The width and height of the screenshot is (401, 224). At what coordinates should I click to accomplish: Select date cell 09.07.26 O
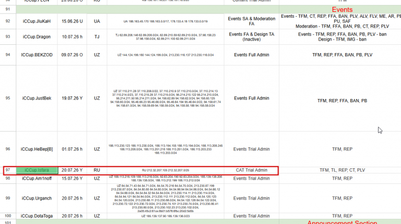pyautogui.click(x=72, y=55)
